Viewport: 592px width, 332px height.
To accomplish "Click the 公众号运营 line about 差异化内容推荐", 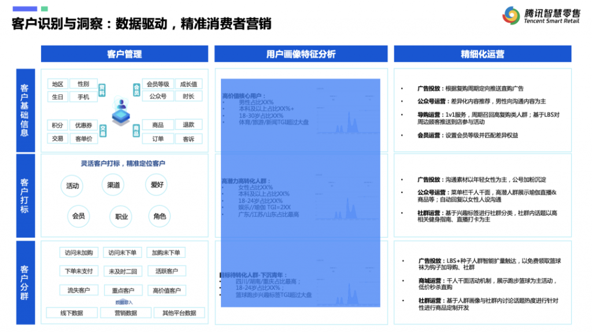I will 482,101.
